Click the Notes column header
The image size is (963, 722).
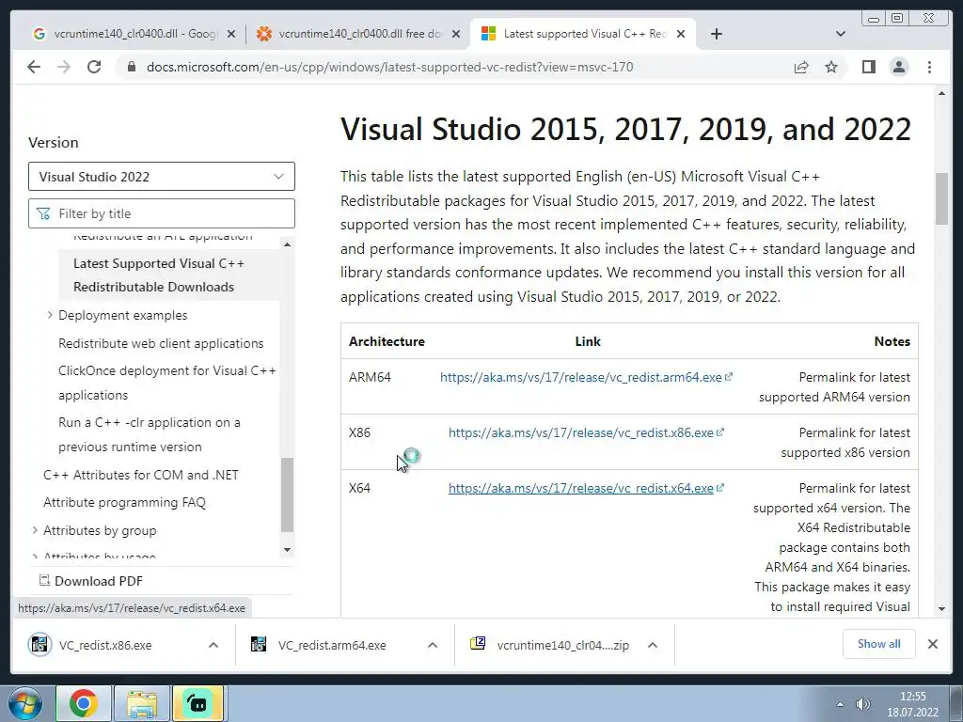coord(892,341)
